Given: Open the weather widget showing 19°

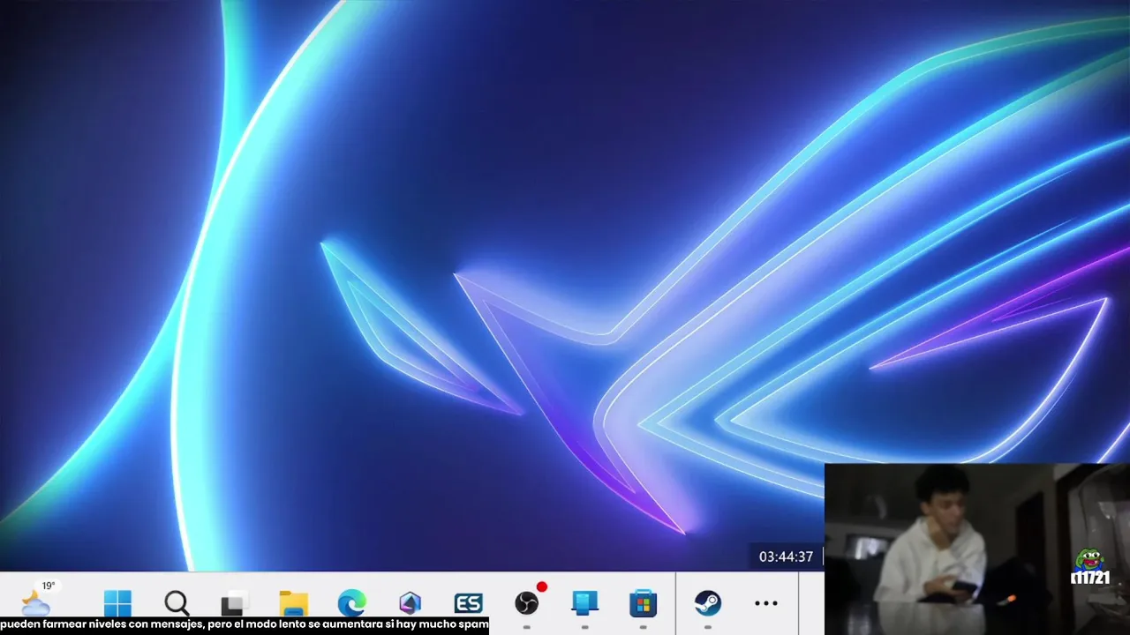Looking at the screenshot, I should 36,600.
